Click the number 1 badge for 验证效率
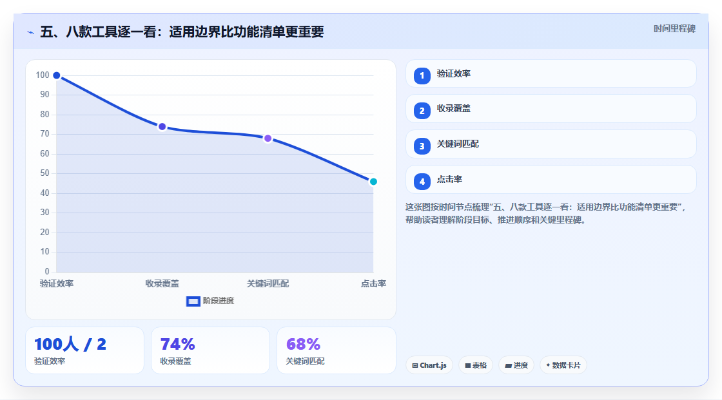722x400 pixels. (422, 75)
